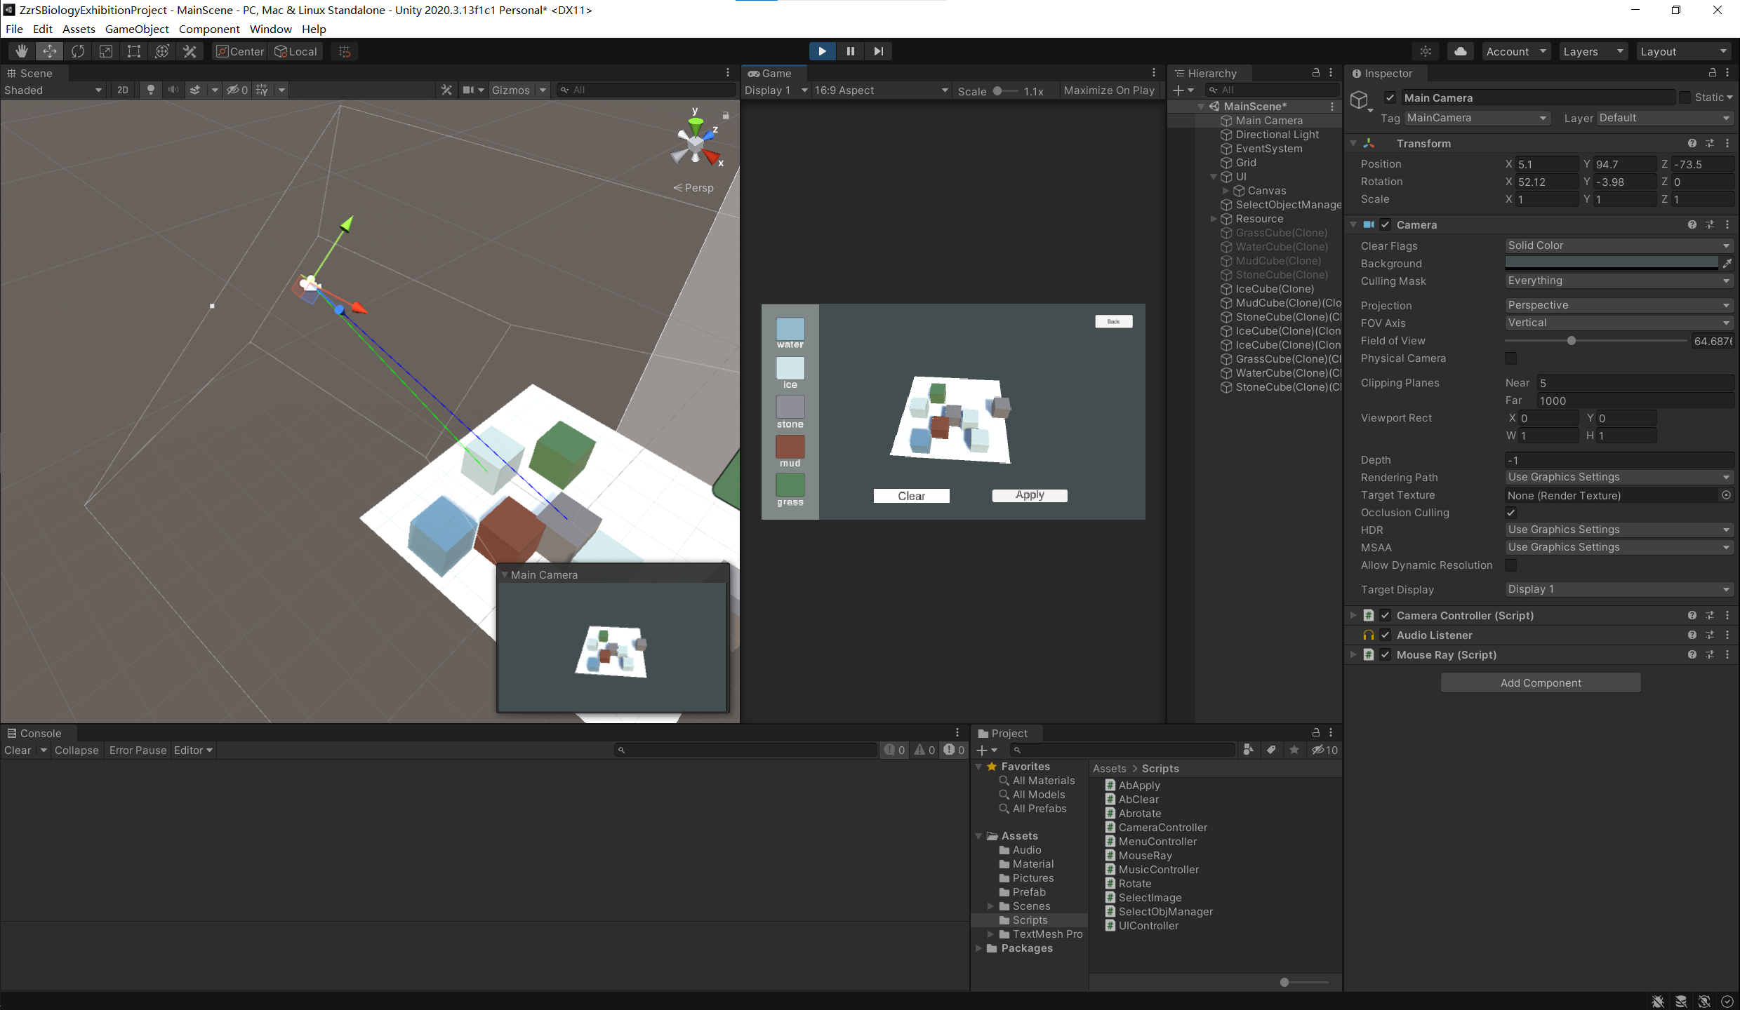Pick background color with eyedropper

pyautogui.click(x=1727, y=263)
